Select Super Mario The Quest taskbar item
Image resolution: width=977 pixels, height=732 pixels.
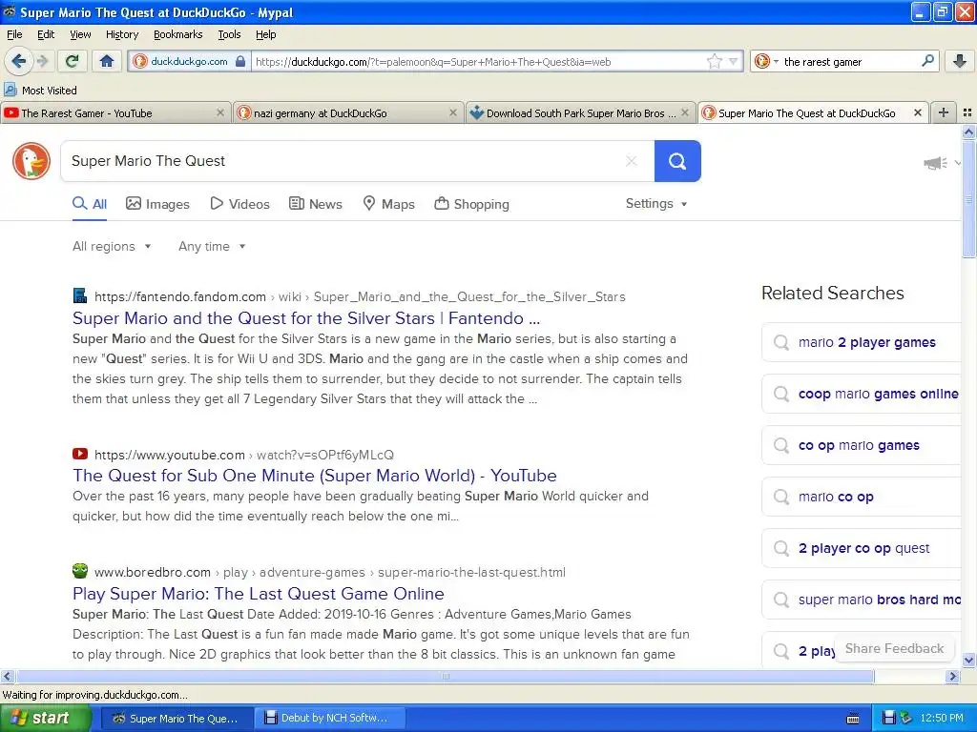(177, 718)
